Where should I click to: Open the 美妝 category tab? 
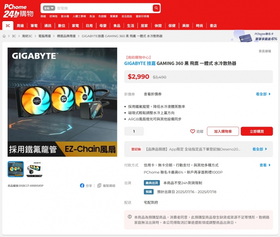[x=186, y=26]
